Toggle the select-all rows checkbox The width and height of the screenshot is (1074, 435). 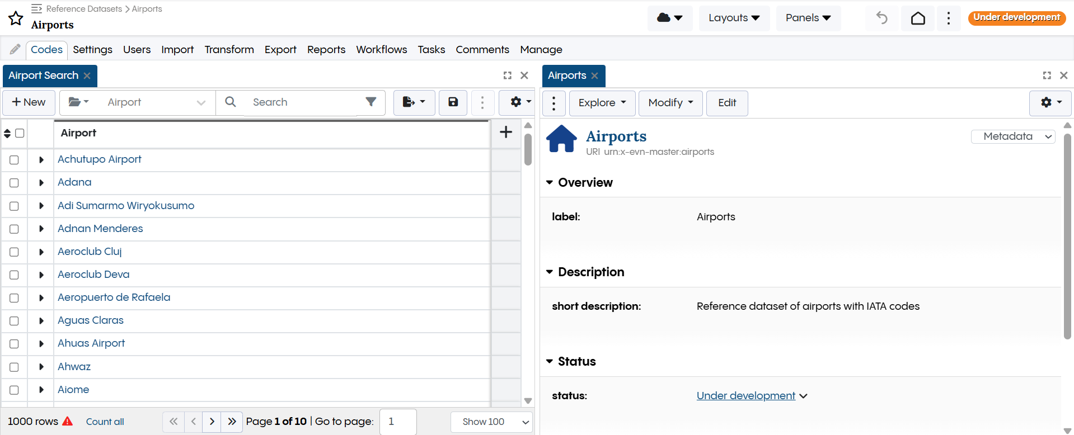click(x=20, y=133)
